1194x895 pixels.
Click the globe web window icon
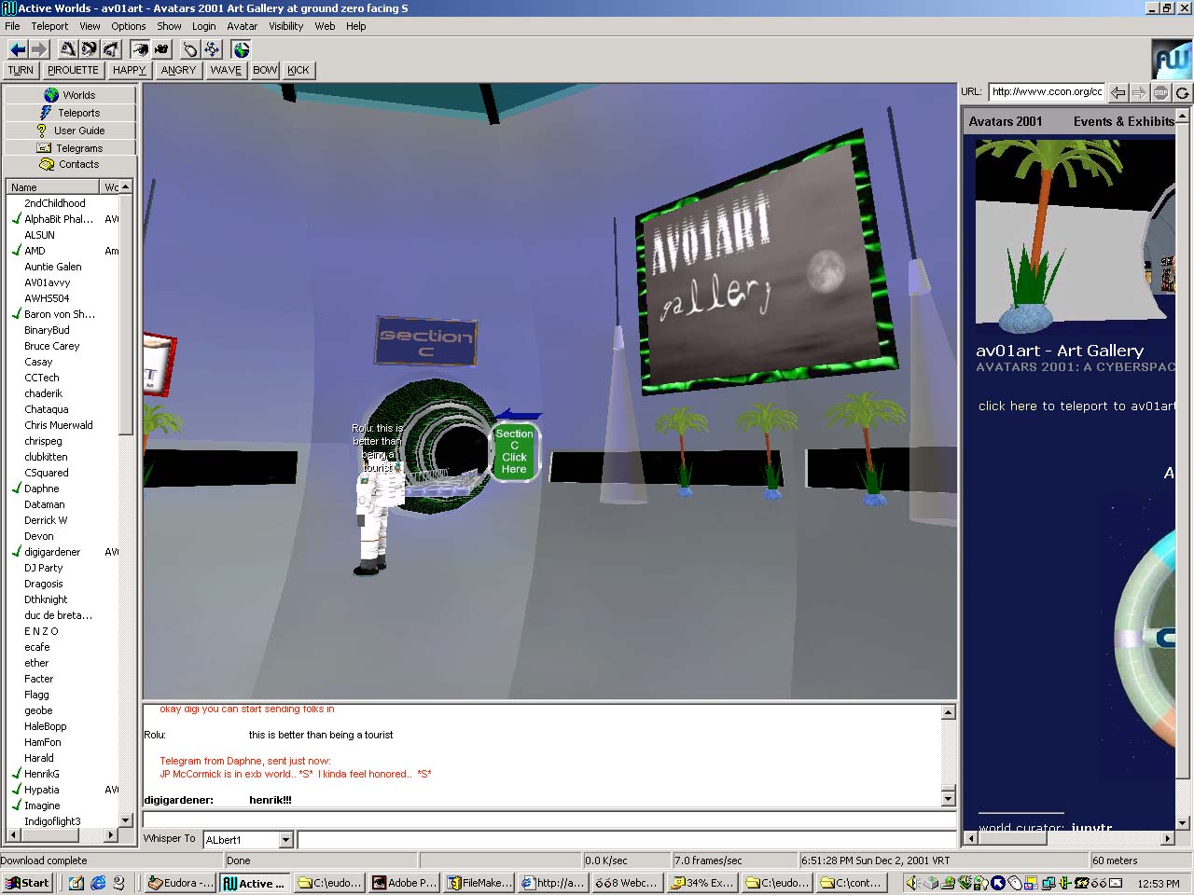click(x=242, y=49)
